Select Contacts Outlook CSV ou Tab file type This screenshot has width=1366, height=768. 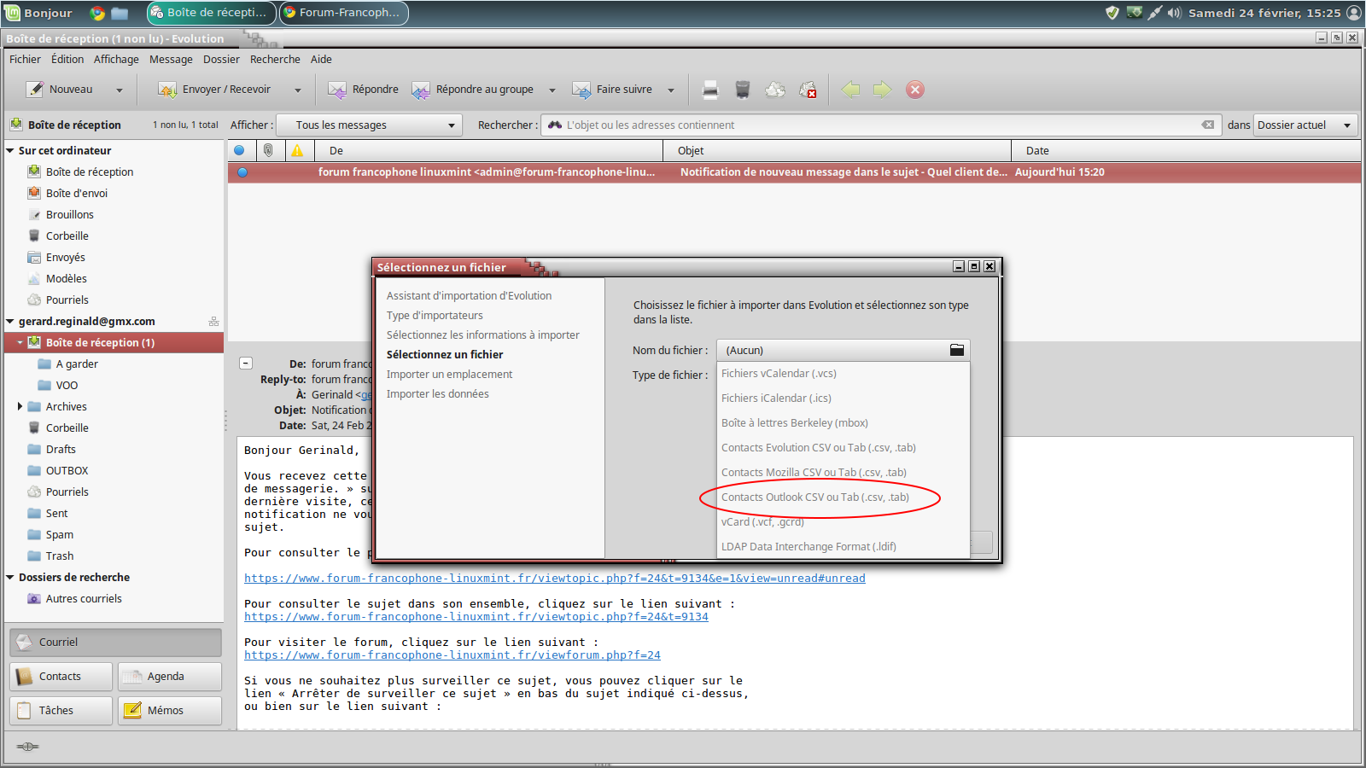pos(844,497)
